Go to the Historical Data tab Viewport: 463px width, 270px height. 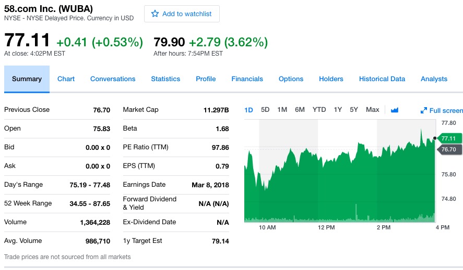[382, 79]
